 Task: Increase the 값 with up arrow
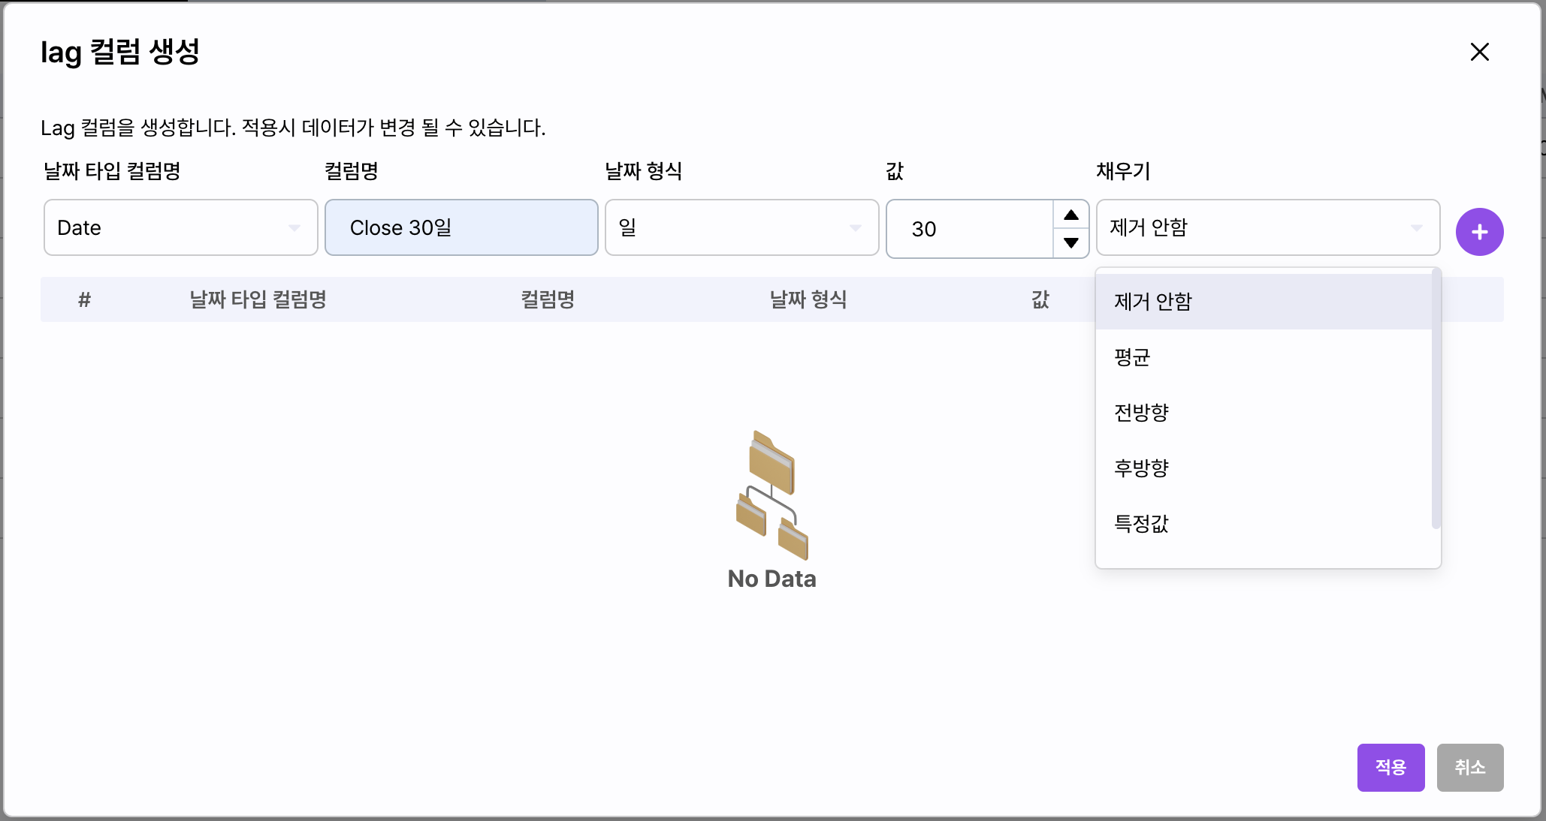tap(1071, 215)
